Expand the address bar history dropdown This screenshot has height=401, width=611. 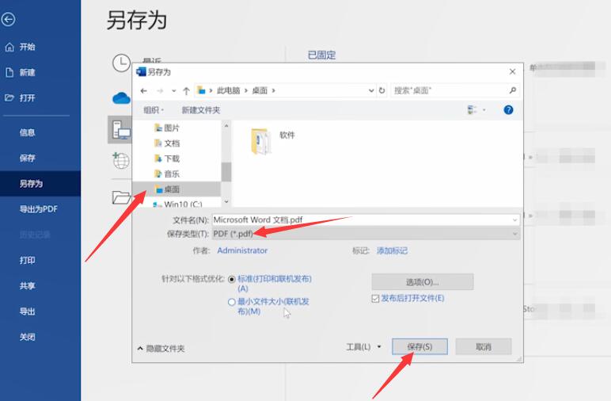[x=371, y=90]
